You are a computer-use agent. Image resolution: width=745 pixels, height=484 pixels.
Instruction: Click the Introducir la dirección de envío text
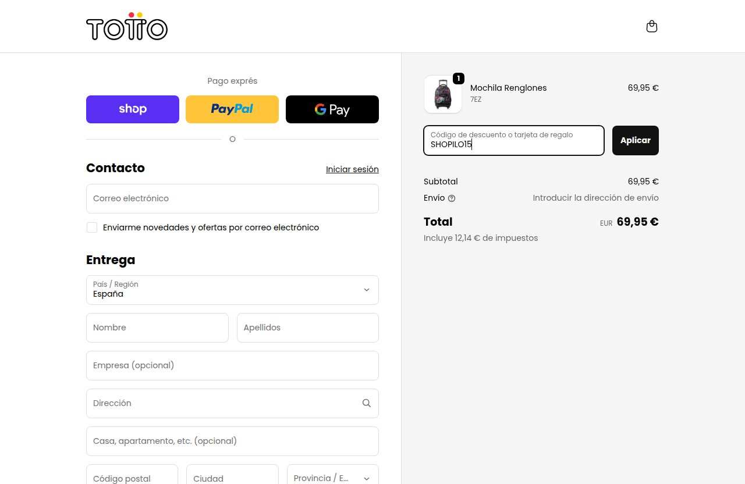[x=595, y=198]
